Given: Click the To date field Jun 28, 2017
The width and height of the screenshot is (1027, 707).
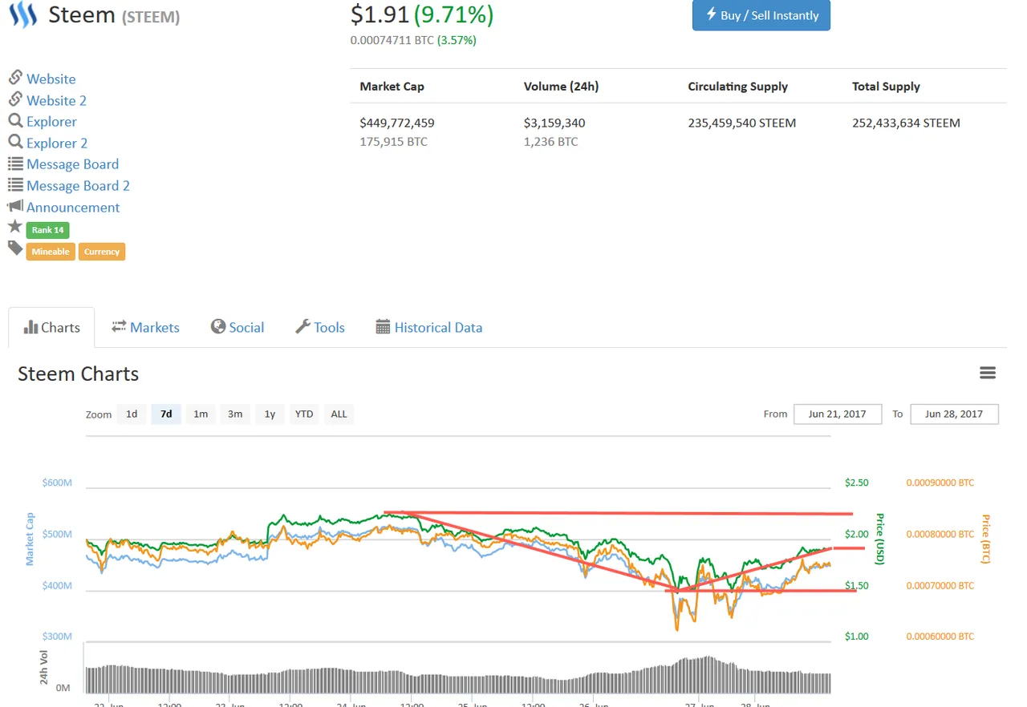Looking at the screenshot, I should pos(954,414).
